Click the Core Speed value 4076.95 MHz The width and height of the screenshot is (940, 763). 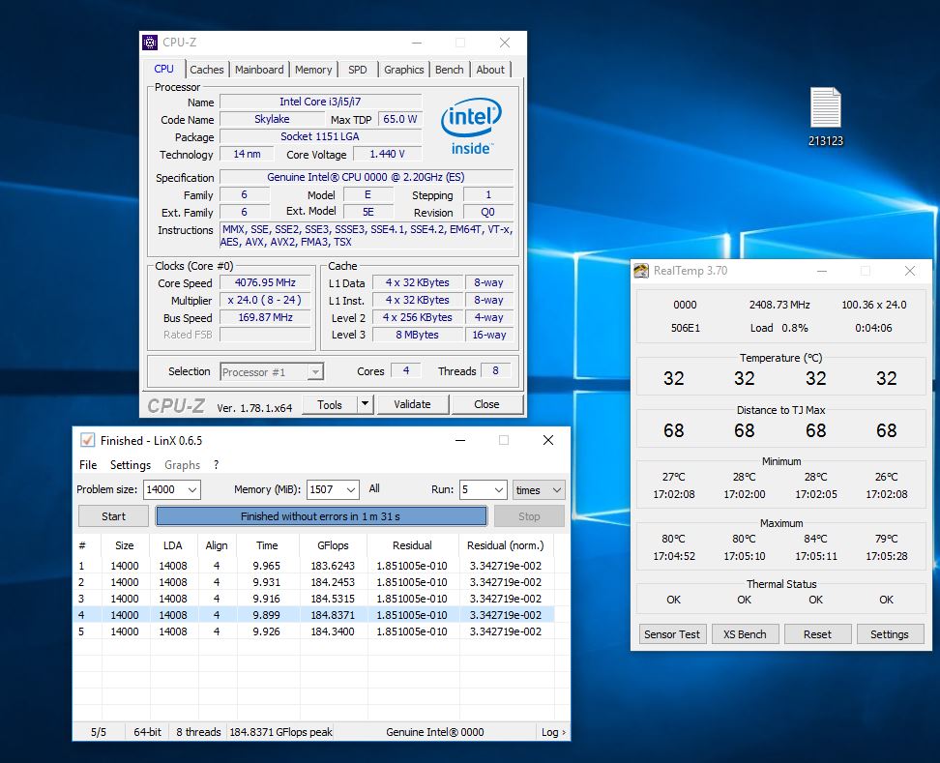[265, 282]
